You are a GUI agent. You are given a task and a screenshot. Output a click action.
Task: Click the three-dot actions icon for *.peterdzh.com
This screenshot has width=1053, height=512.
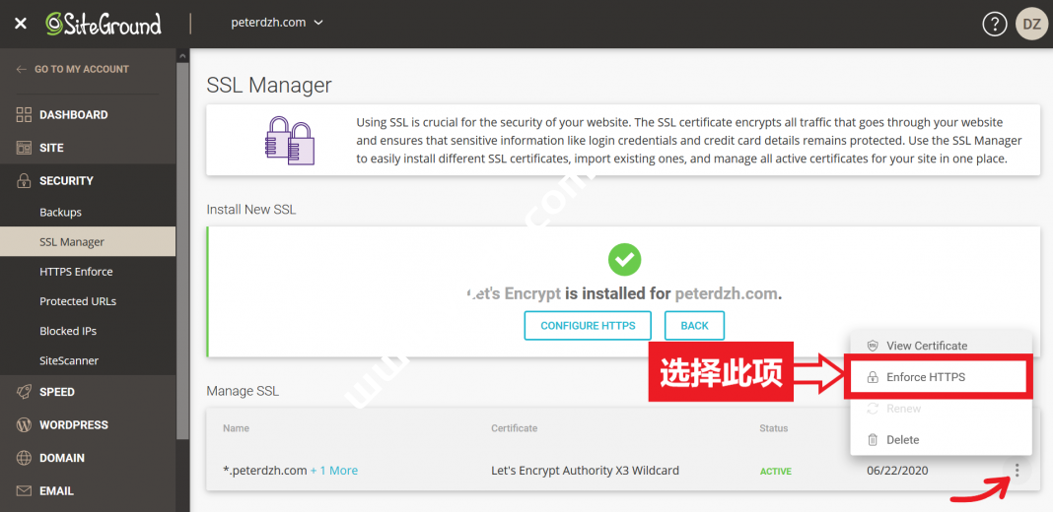coord(1017,471)
